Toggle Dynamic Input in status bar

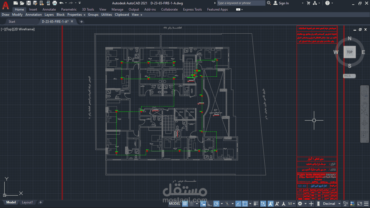(203, 204)
